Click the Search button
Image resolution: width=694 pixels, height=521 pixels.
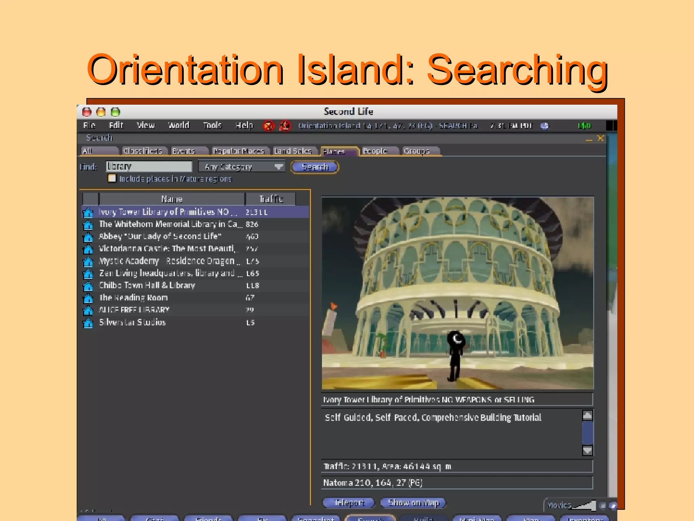pos(315,167)
